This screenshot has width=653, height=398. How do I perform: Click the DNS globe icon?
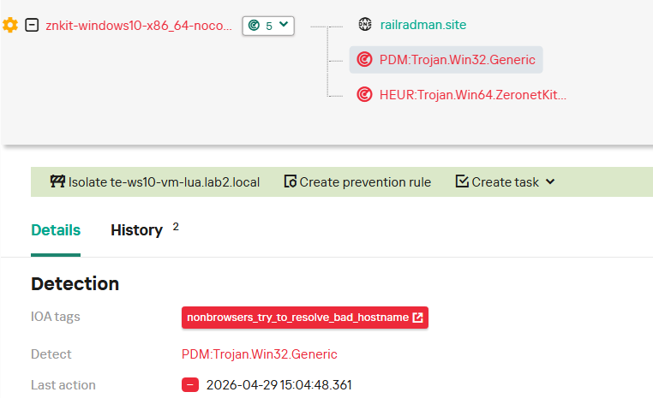tap(365, 25)
